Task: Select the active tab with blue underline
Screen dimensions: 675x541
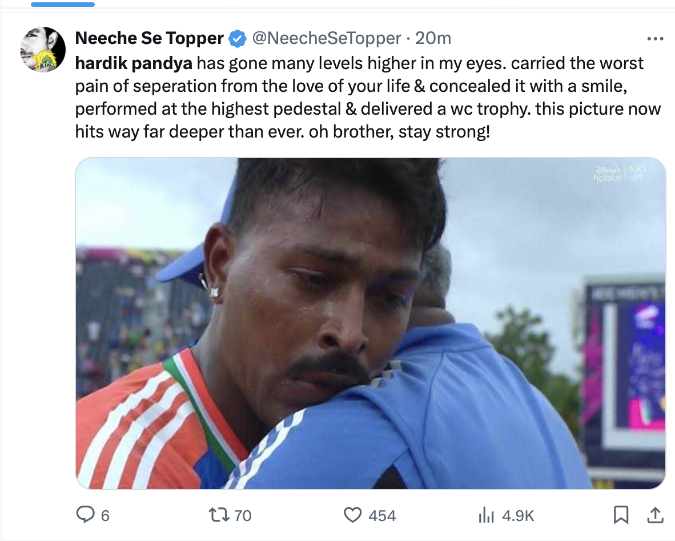Action: point(62,4)
